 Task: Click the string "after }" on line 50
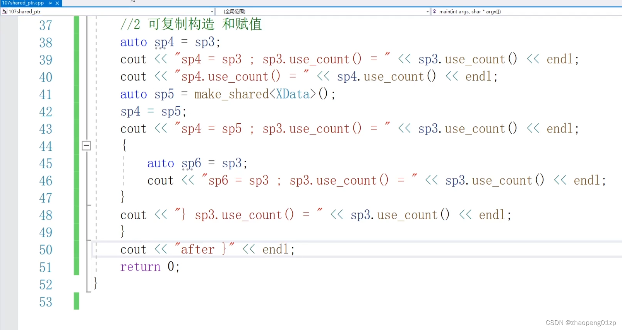click(x=204, y=249)
